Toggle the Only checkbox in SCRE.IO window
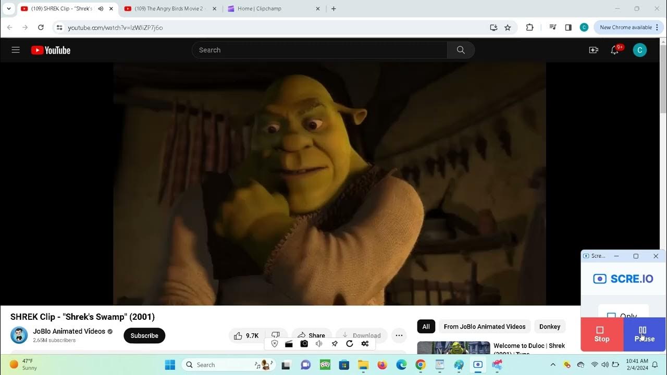Viewport: 667px width, 375px height. [611, 316]
